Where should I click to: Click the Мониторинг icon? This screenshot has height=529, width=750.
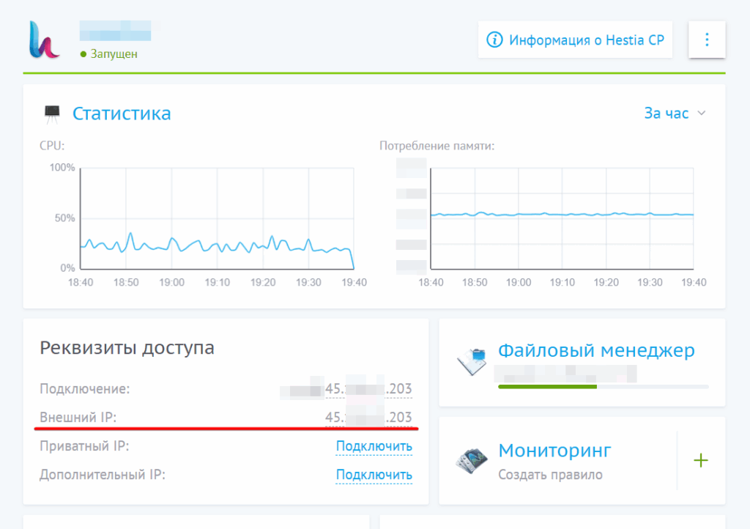coord(472,460)
